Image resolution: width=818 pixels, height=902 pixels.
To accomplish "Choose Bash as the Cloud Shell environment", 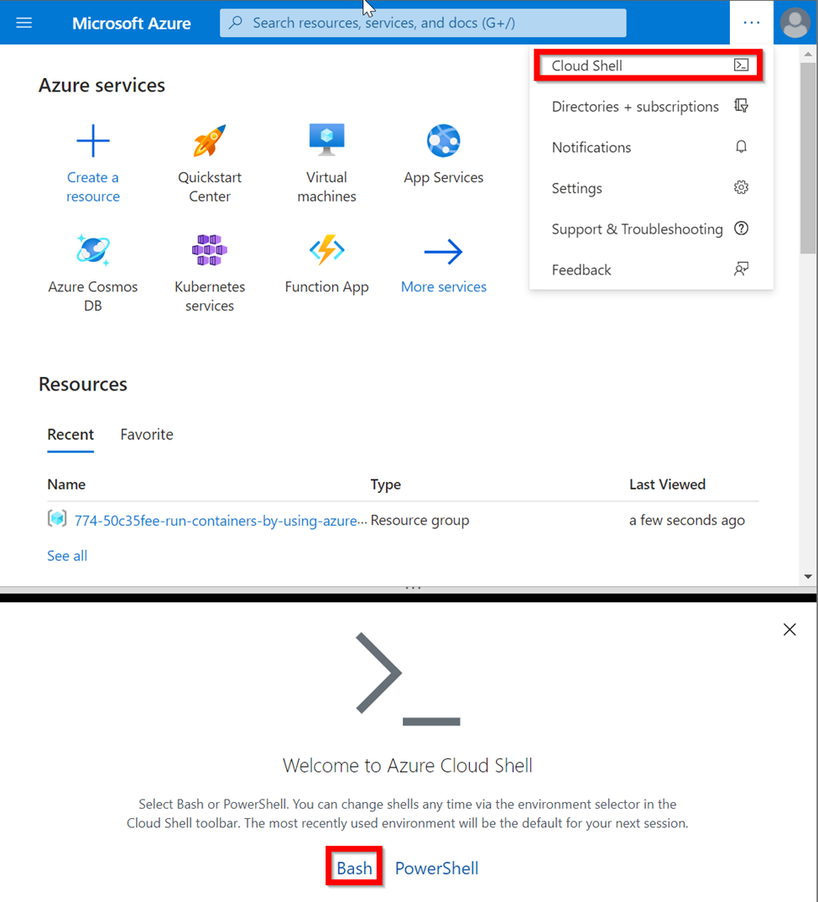I will [x=353, y=868].
